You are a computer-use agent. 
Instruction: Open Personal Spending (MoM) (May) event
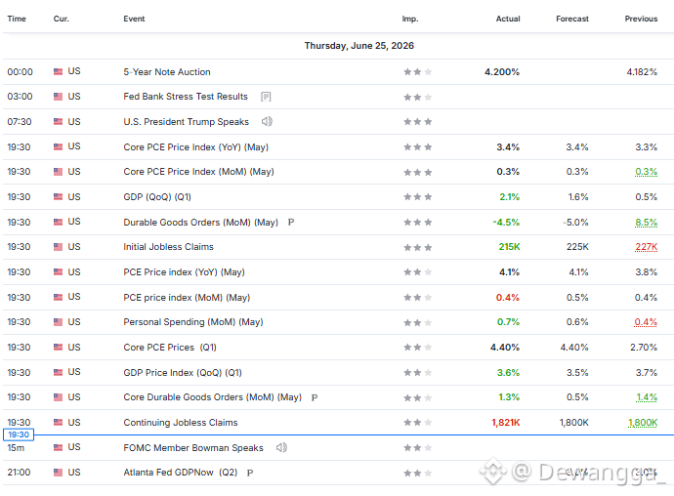(193, 322)
